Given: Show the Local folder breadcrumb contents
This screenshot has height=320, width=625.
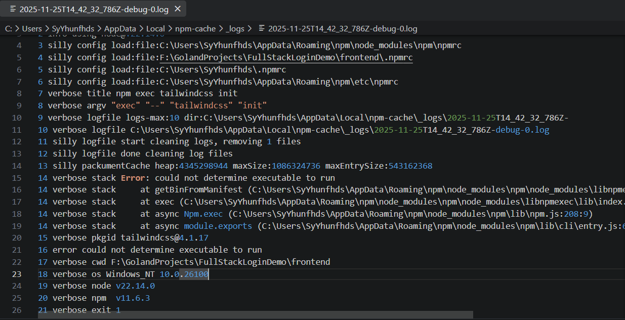Looking at the screenshot, I should pyautogui.click(x=155, y=29).
